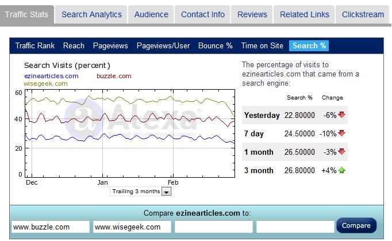Click the third empty compare field

coord(214,227)
